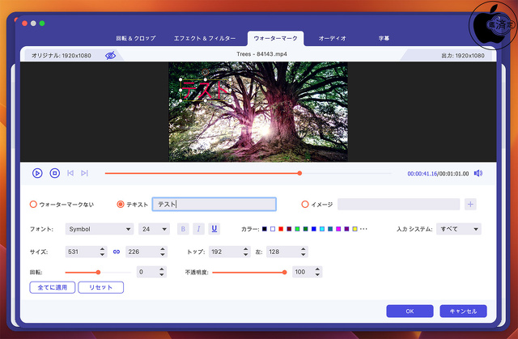Select the 'ウォーターマーク' tab

275,38
